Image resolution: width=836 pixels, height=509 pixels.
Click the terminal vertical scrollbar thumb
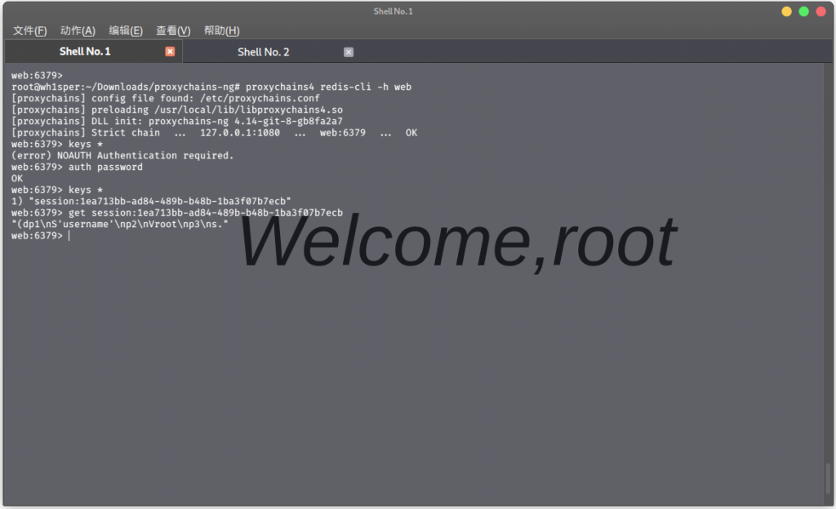tap(828, 479)
